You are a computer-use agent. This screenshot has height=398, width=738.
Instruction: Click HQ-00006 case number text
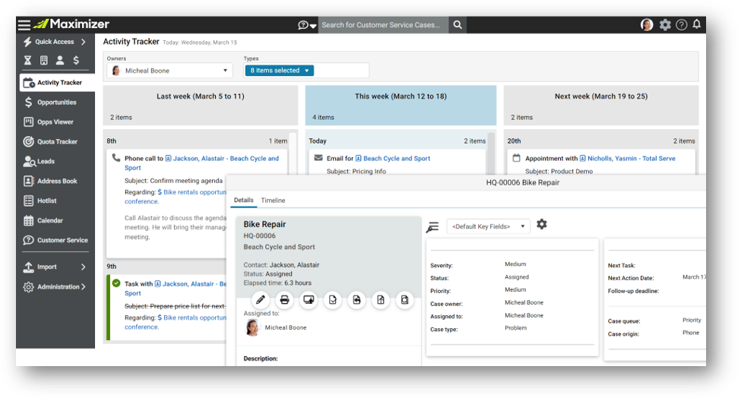(259, 235)
